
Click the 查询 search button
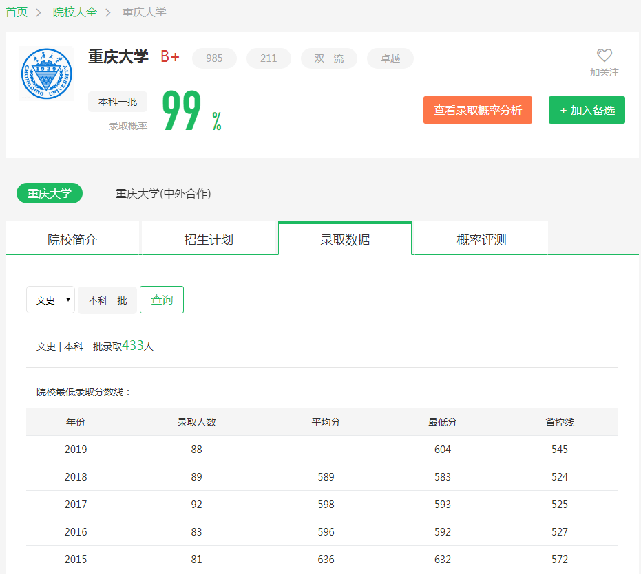(x=162, y=300)
